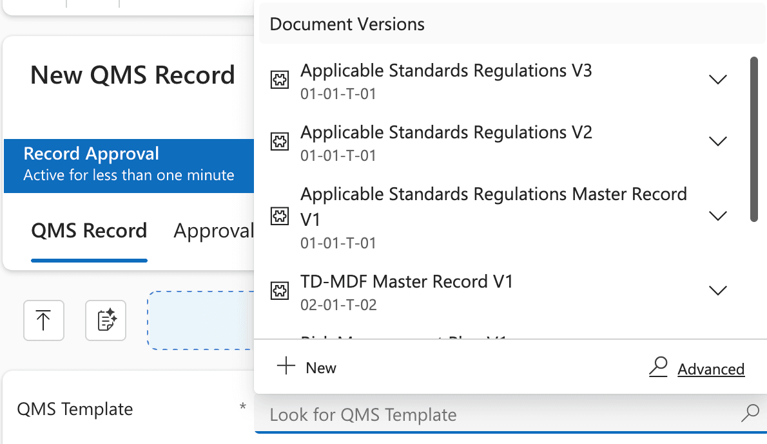
Task: Click the dashed file drop zone
Action: tap(200, 320)
